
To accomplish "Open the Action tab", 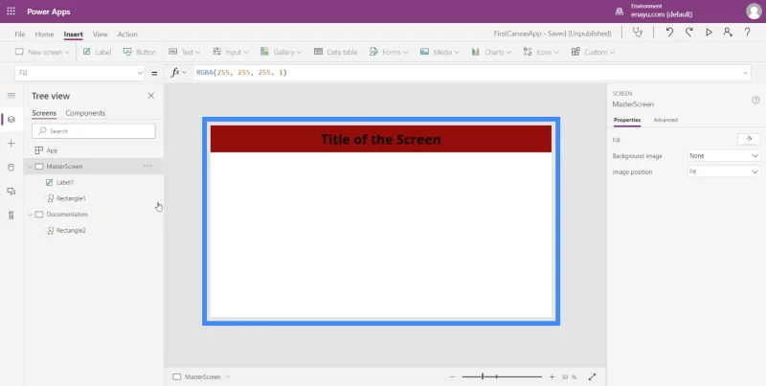I will click(x=127, y=34).
